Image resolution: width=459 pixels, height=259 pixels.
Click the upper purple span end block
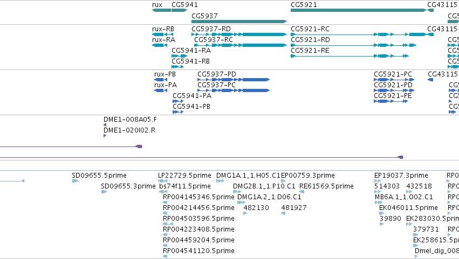[139, 146]
